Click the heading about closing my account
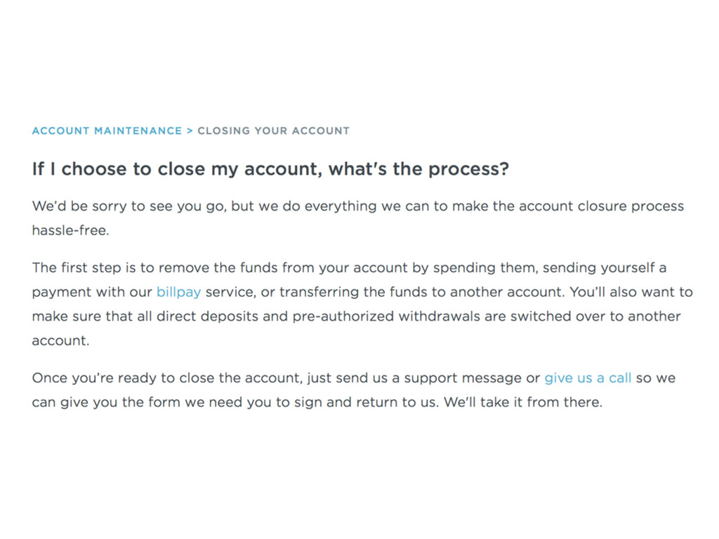This screenshot has height=539, width=719. click(270, 168)
